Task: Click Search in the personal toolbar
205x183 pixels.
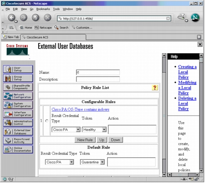Action: (x=61, y=28)
